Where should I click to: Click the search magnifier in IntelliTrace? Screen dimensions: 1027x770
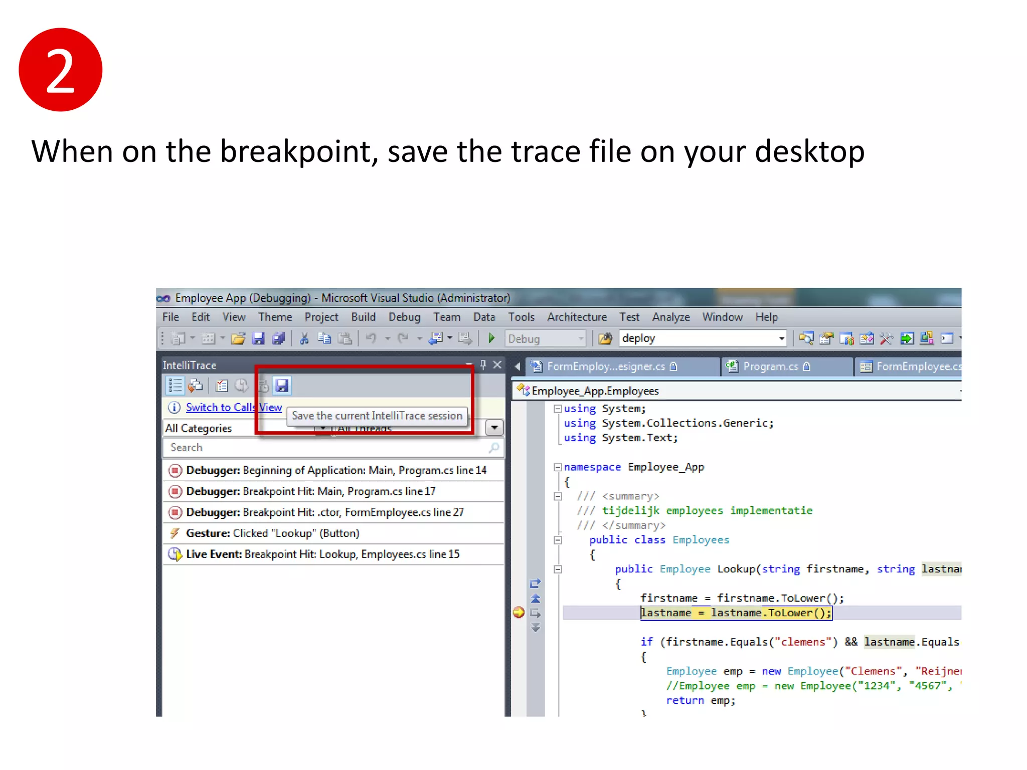[x=494, y=447]
